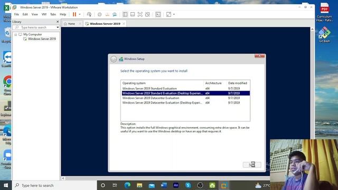Open File Explorer from the taskbar
The image size is (338, 190).
(x=139, y=185)
